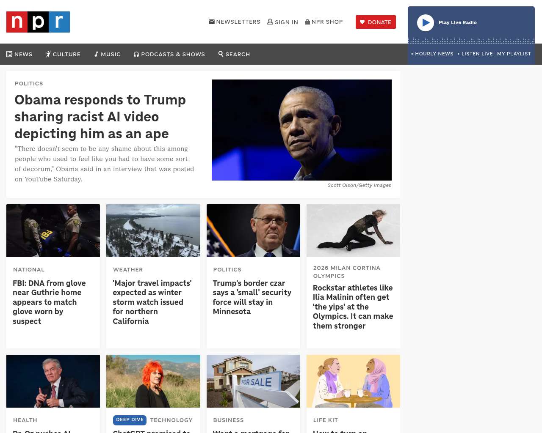Click the NPR Shop bag icon
The height and width of the screenshot is (433, 542).
pyautogui.click(x=307, y=22)
